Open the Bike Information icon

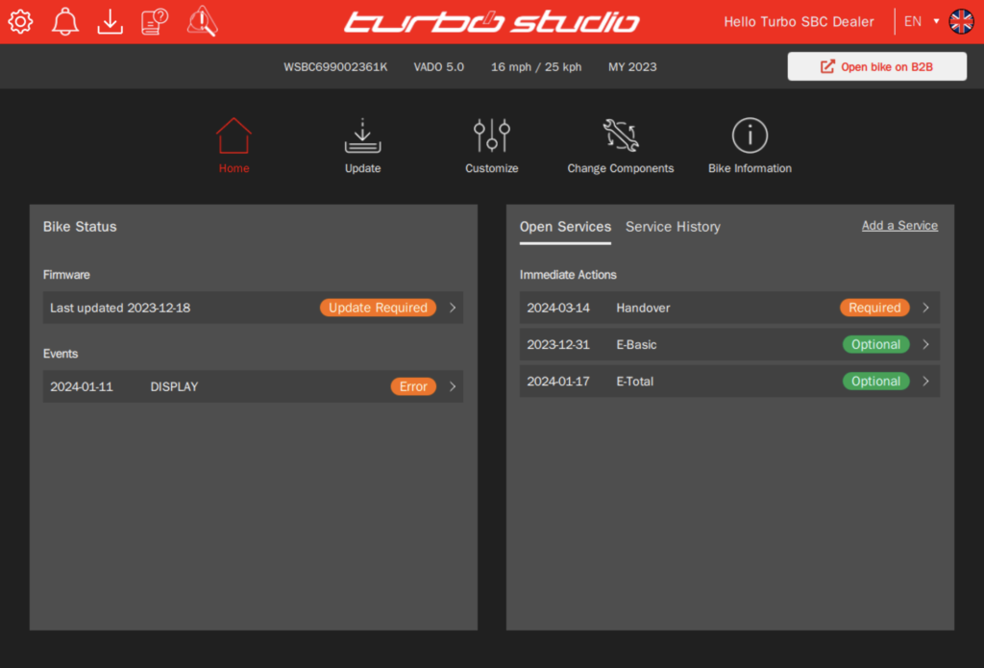coord(750,136)
